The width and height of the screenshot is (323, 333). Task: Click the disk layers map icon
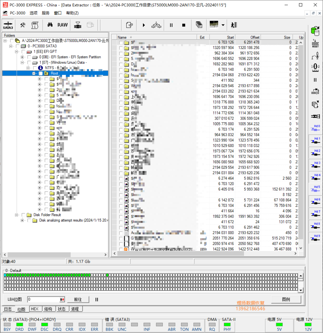(78, 25)
